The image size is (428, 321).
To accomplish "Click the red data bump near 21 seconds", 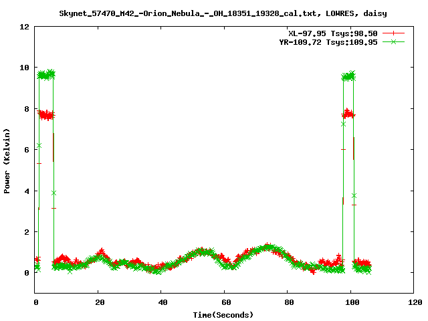I will click(102, 252).
